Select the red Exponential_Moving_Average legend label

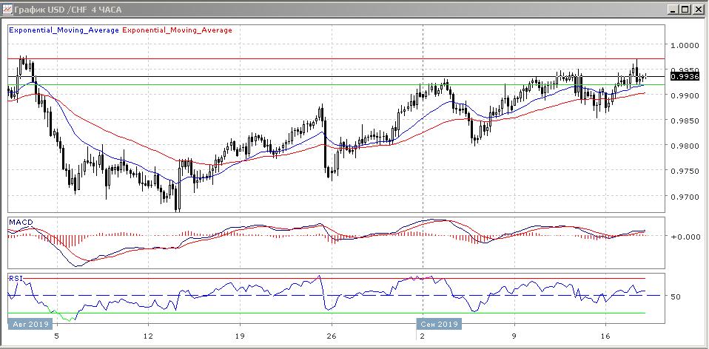pyautogui.click(x=176, y=30)
